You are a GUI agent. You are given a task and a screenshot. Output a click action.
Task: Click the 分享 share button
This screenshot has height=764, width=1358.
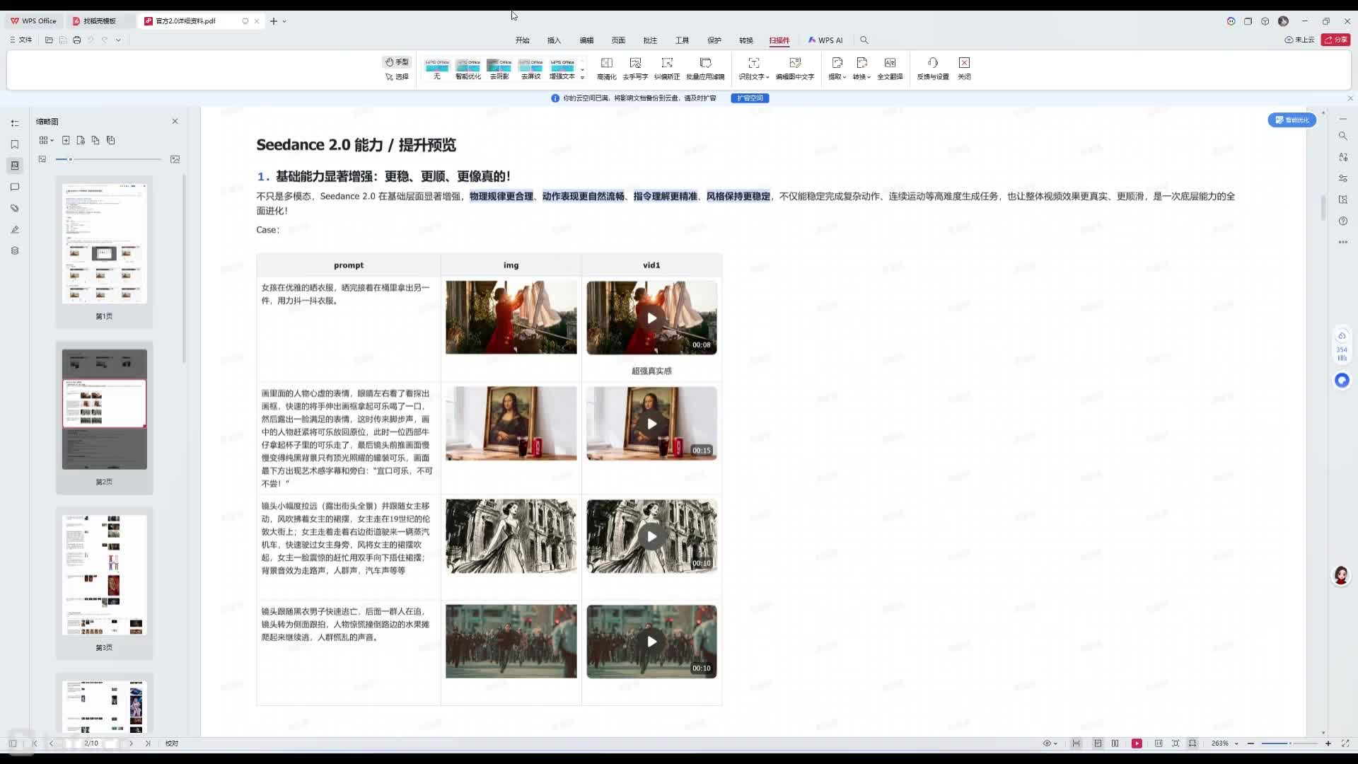[1335, 40]
